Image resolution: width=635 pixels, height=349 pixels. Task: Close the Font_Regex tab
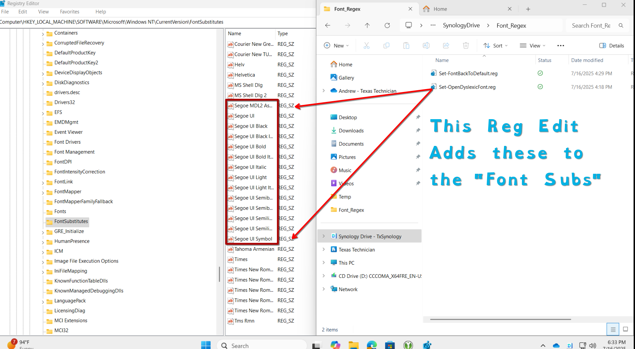click(x=410, y=9)
